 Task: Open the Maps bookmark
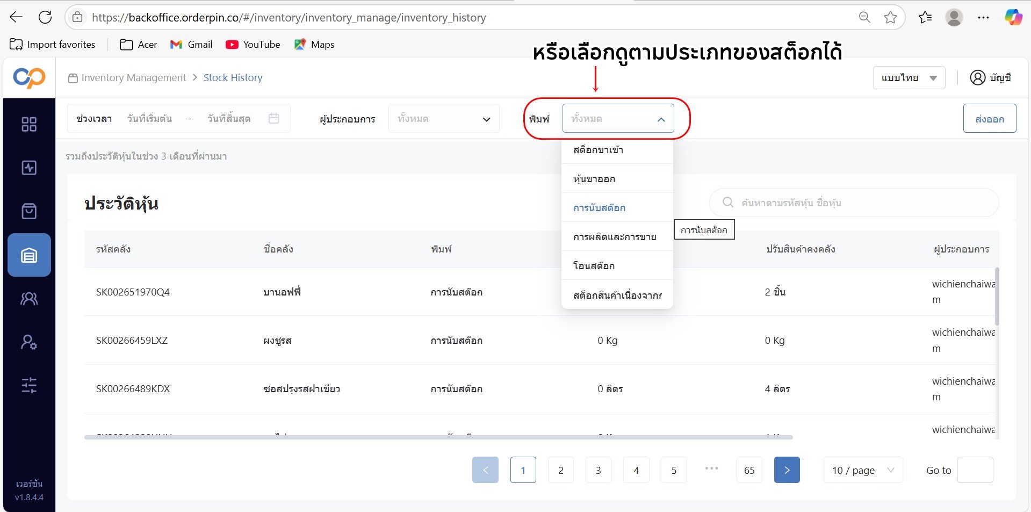tap(314, 44)
